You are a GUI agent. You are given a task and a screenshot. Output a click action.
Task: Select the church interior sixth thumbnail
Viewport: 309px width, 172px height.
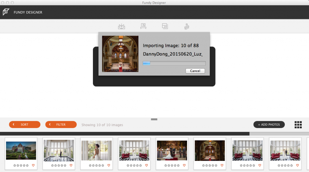210,151
